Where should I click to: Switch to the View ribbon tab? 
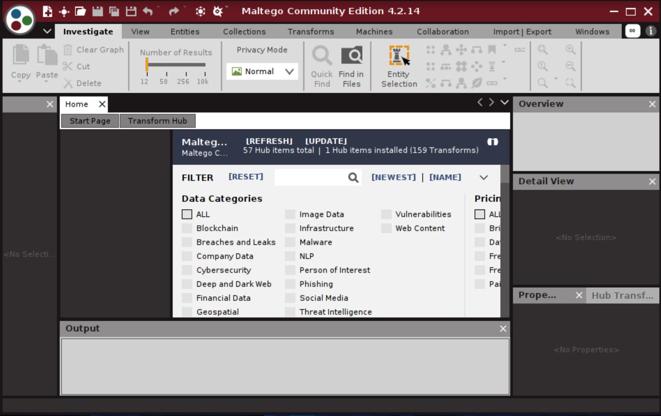click(x=140, y=32)
